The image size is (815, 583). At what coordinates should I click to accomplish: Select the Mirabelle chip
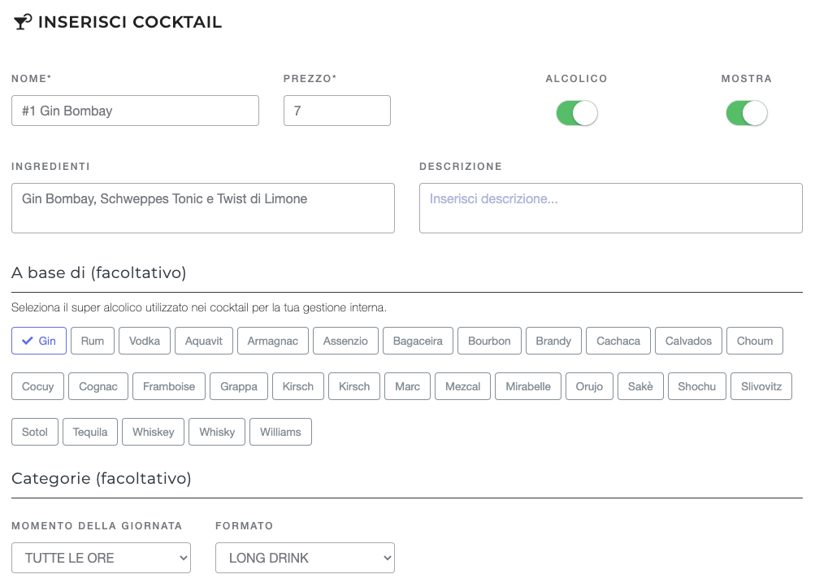[528, 386]
